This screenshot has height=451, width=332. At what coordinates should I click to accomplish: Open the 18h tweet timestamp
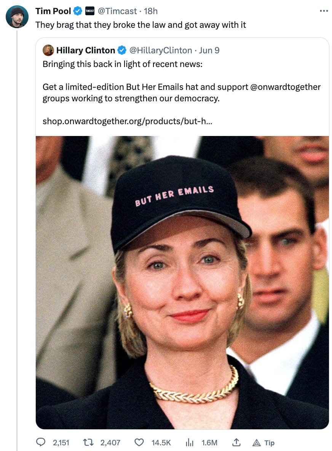point(151,11)
